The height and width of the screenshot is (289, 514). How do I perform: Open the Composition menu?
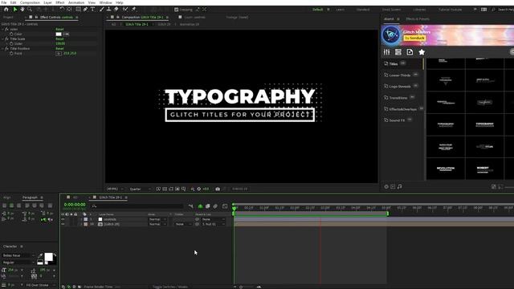point(30,2)
